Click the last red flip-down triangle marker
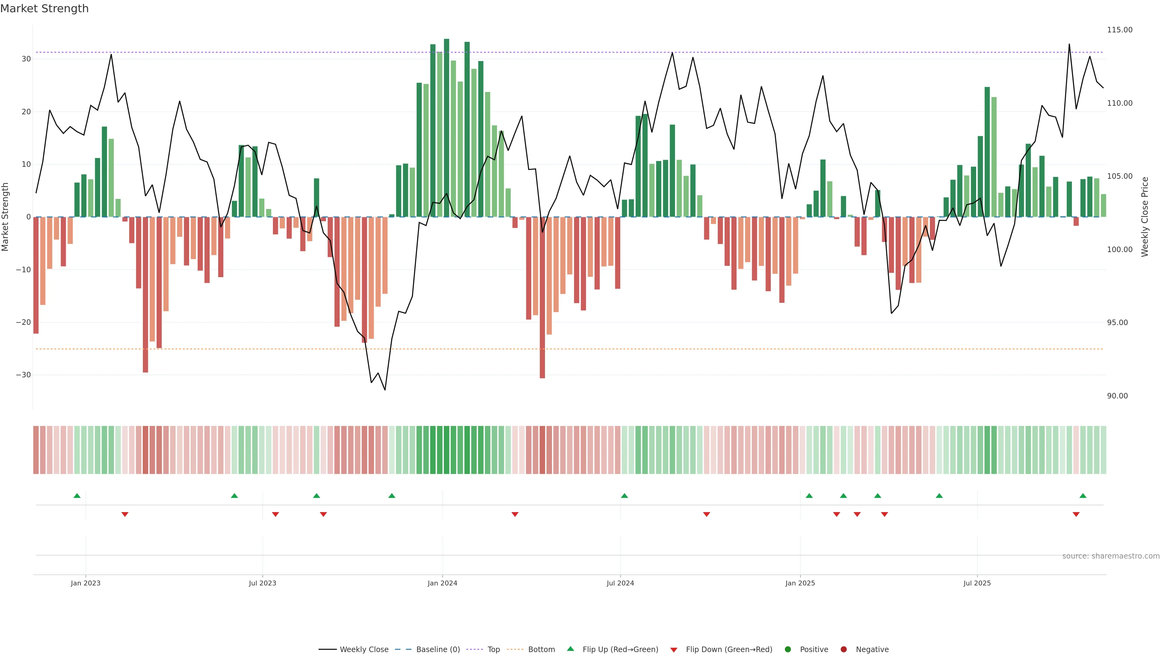This screenshot has height=660, width=1175. pyautogui.click(x=1076, y=514)
